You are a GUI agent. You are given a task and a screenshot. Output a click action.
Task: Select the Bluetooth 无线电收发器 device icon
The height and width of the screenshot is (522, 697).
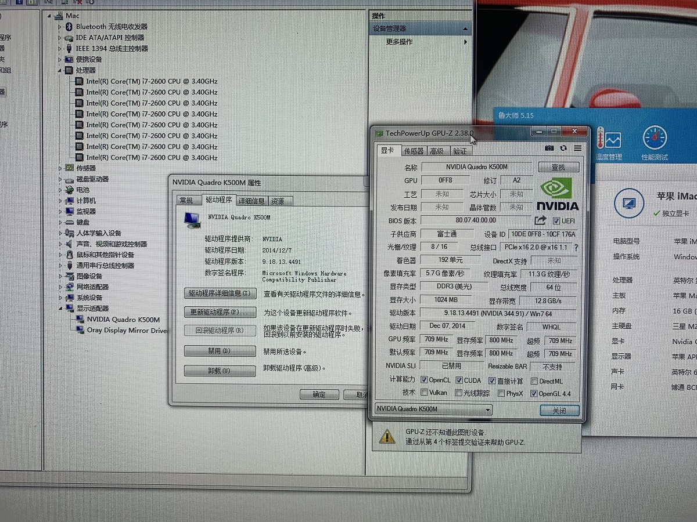69,27
